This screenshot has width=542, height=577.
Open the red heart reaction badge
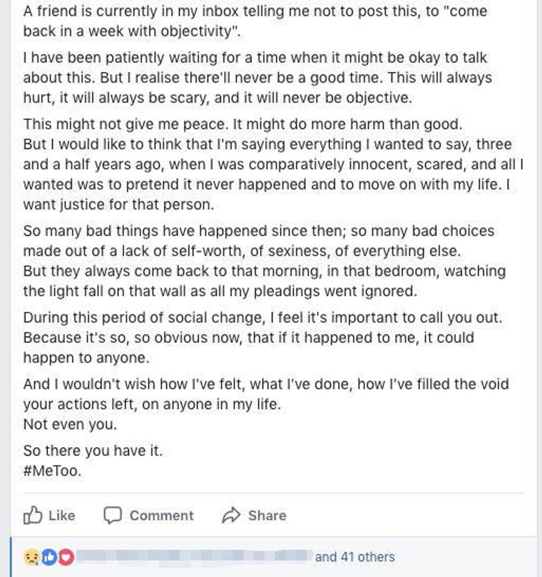(66, 557)
